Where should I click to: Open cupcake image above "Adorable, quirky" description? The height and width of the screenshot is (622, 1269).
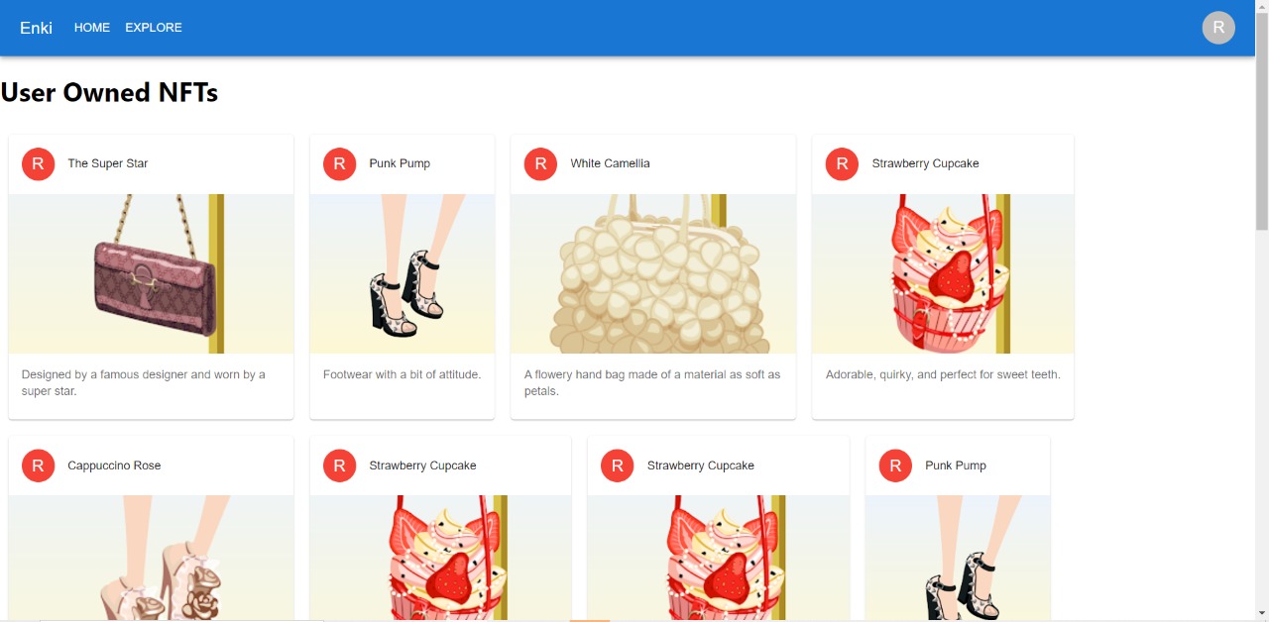(x=943, y=273)
